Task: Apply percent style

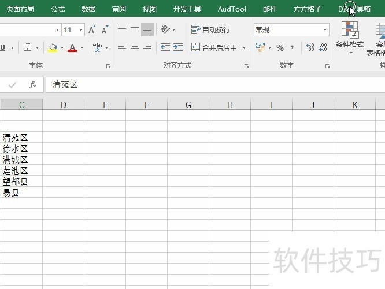Action: (280, 47)
